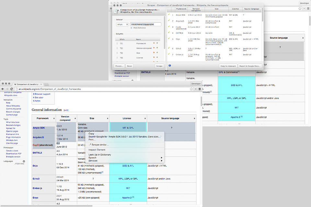Sort by License column arrows in front window
The width and height of the screenshot is (311, 207).
click(x=145, y=118)
